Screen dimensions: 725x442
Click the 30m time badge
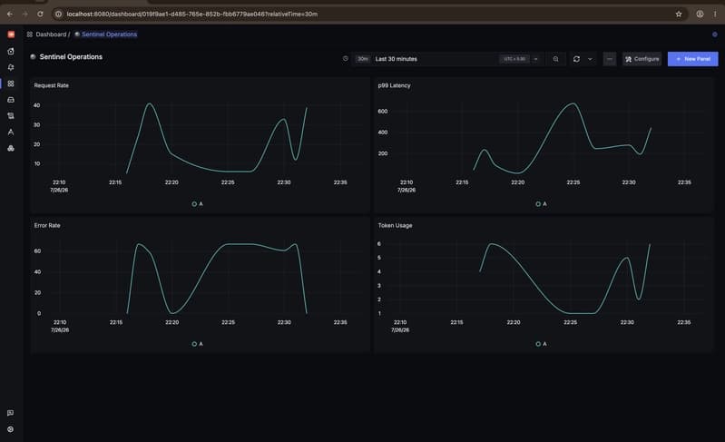coord(363,59)
